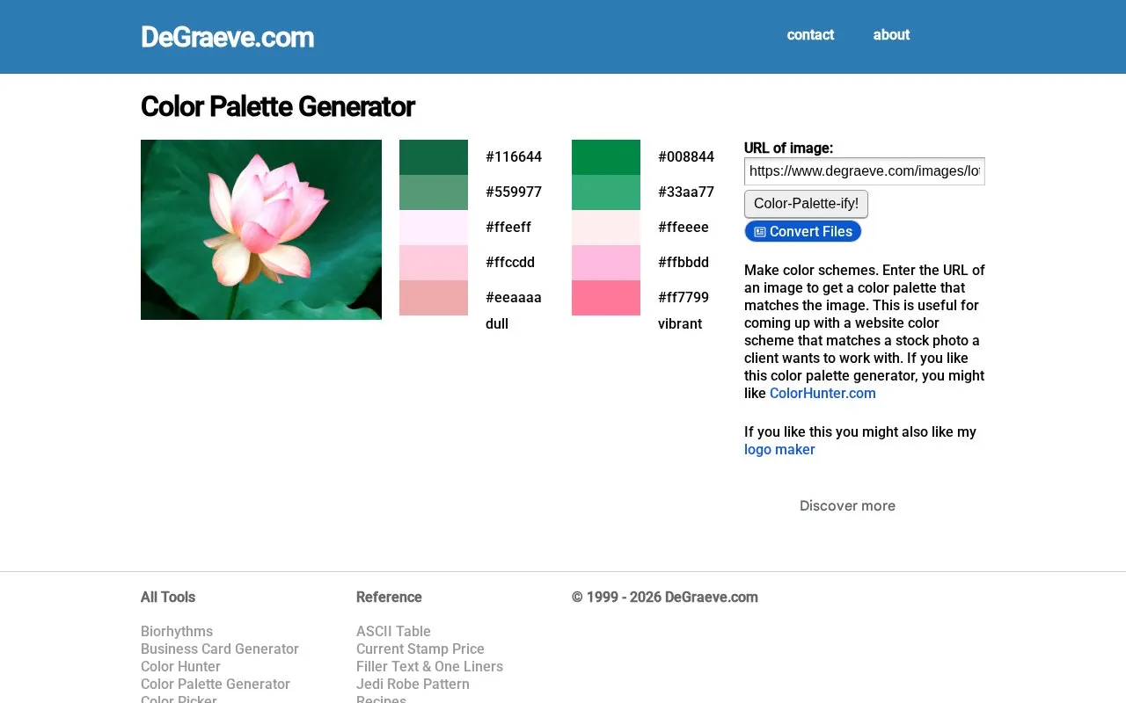Select the vibrant #33aa77 green swatch
This screenshot has height=703, width=1126.
606,192
